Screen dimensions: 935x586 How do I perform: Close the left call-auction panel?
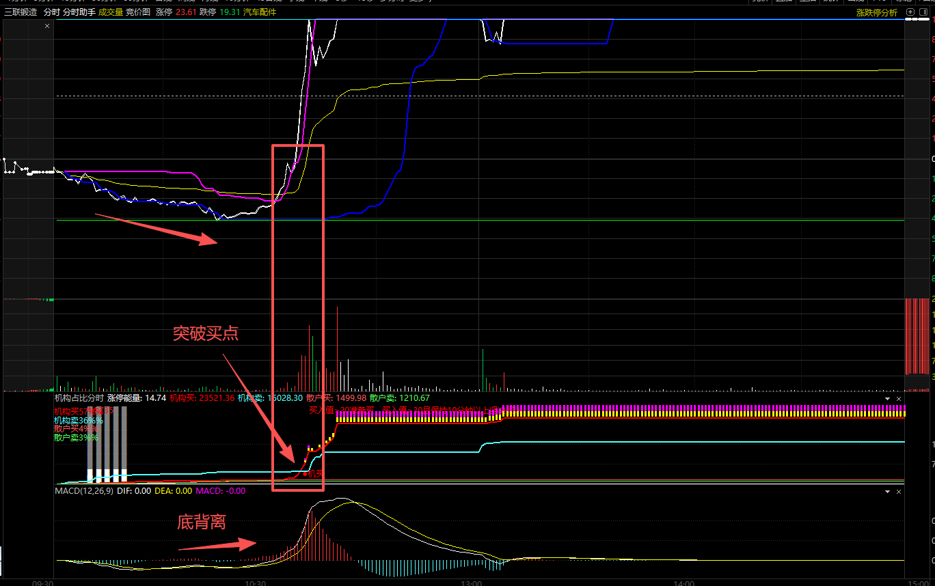pos(47,26)
